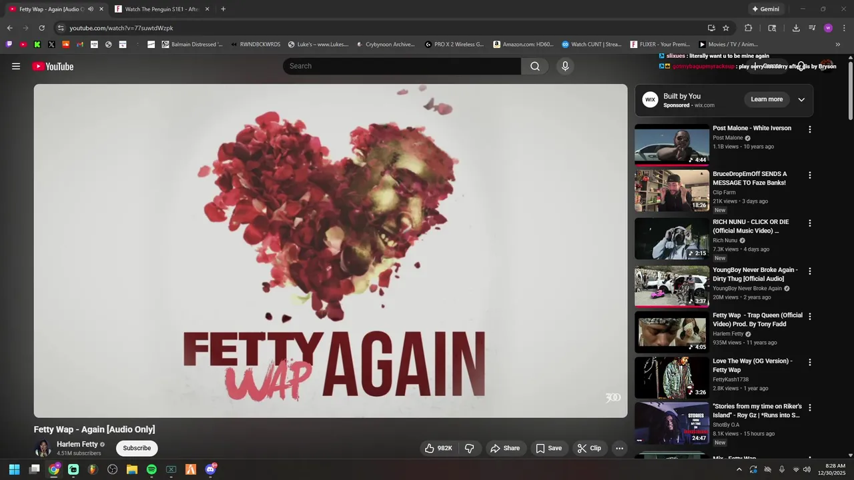854x480 pixels.
Task: Open Windows Start menu
Action: (x=14, y=469)
